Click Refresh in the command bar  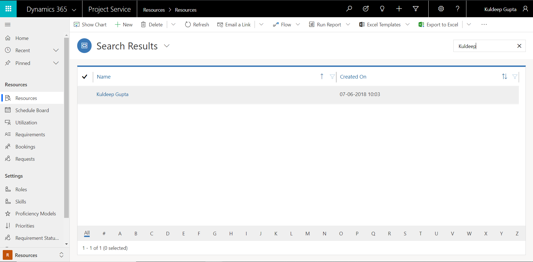(x=197, y=25)
